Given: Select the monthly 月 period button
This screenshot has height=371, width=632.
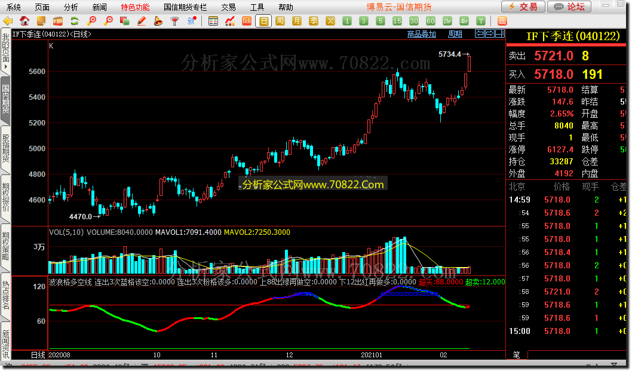Looking at the screenshot, I should tap(297, 21).
